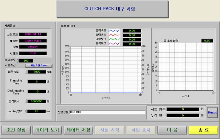
Task: Click 클러치 압력 value 0.00 display
Action: (207, 41)
